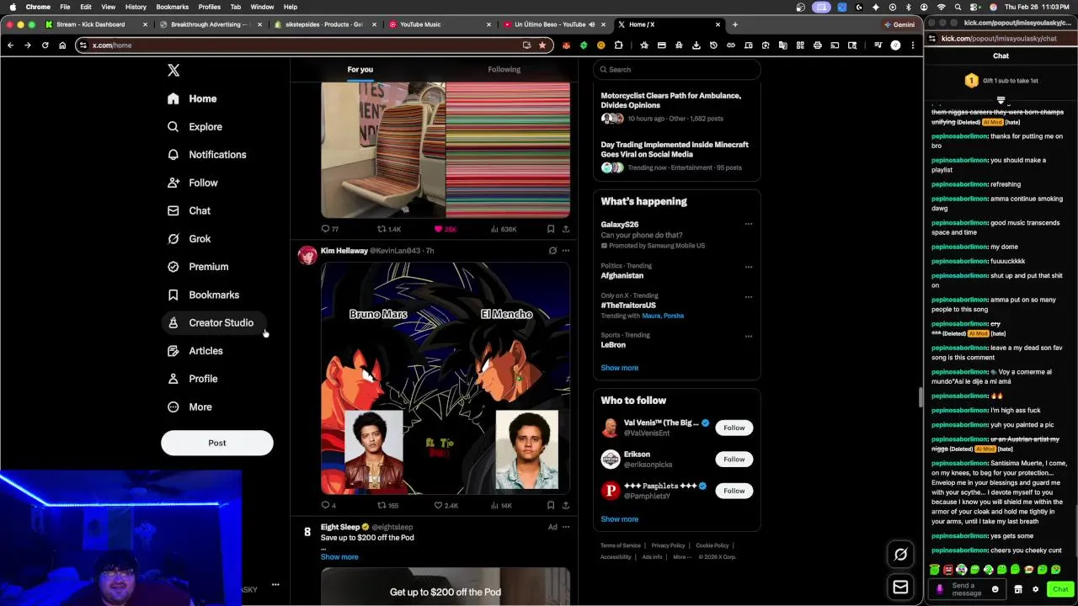Viewport: 1078px width, 606px height.
Task: Open the floating Grok button at bottom right
Action: click(900, 554)
